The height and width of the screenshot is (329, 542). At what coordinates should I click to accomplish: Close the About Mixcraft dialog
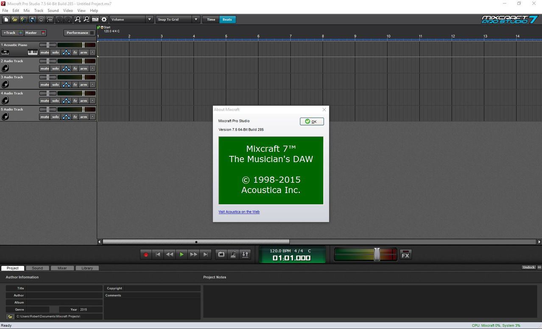[324, 109]
